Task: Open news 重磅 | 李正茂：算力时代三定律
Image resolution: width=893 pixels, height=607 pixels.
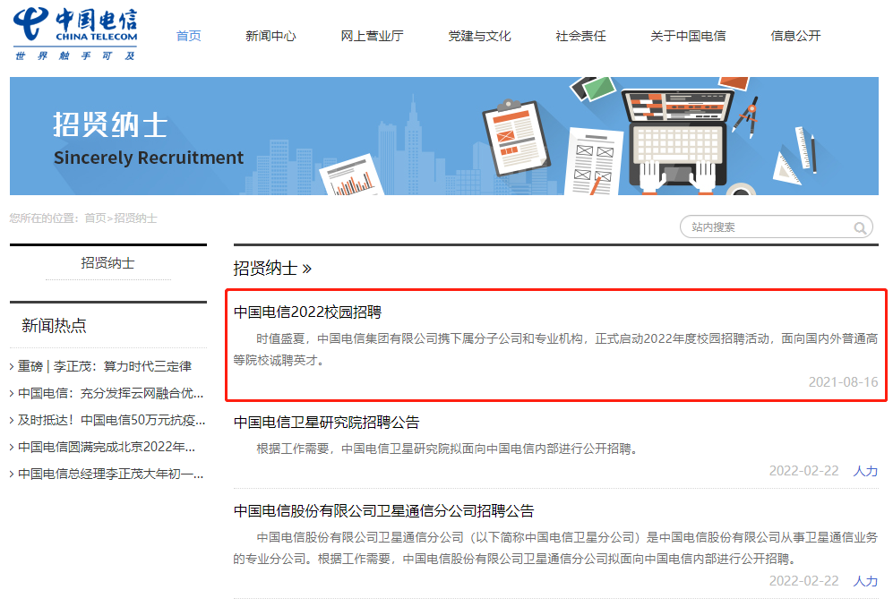Action: point(104,366)
